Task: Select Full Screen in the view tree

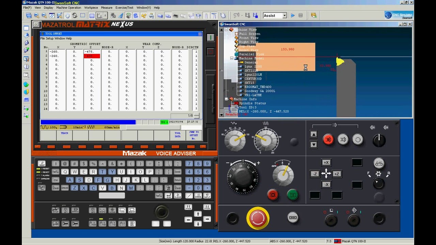Action: tap(249, 34)
